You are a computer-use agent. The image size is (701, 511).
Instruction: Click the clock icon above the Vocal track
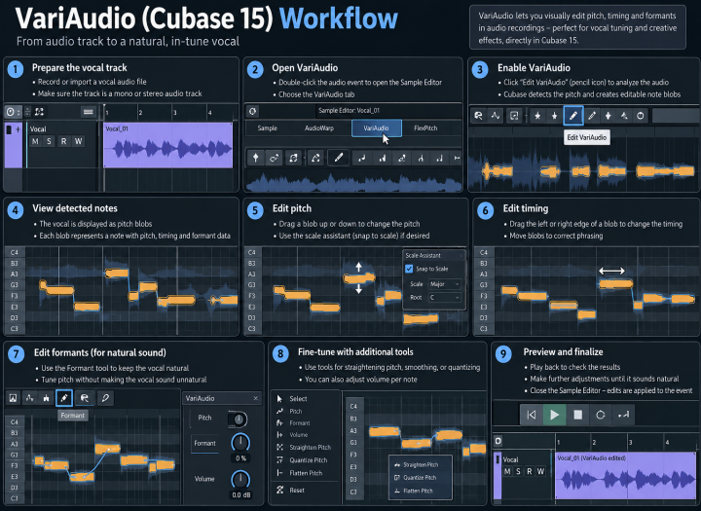11,112
